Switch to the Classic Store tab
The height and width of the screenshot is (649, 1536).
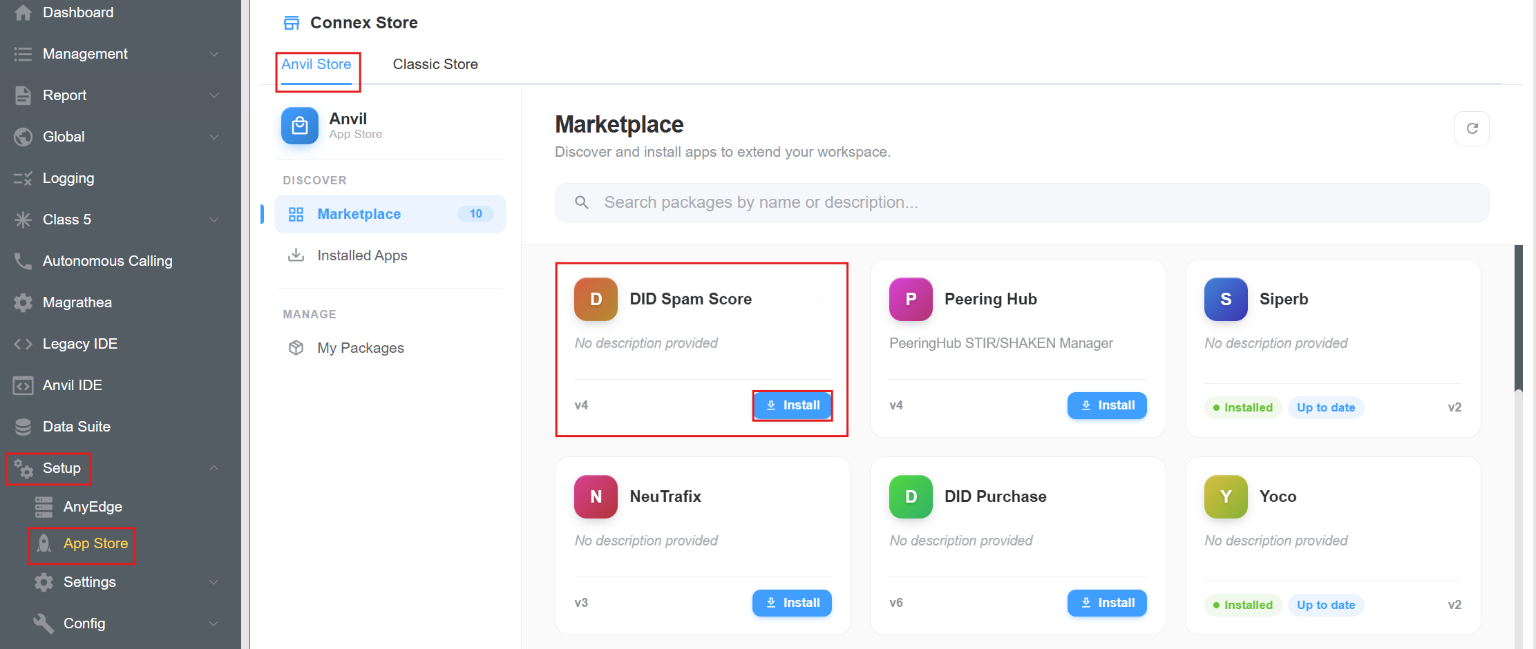click(435, 64)
